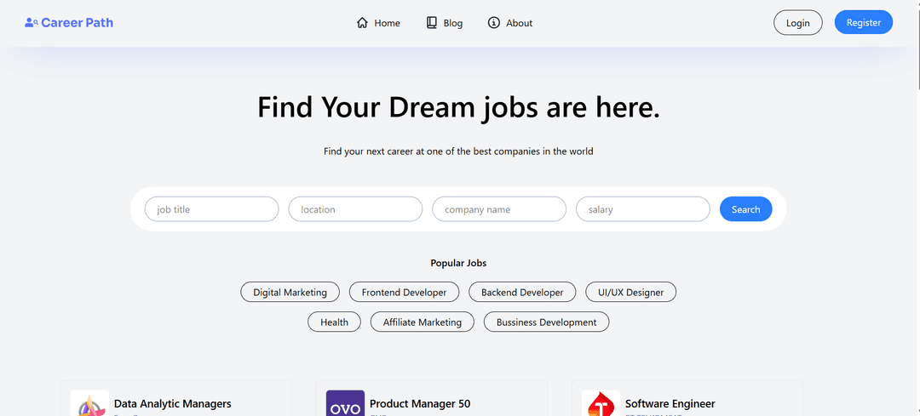Click the blue Search button
This screenshot has width=920, height=416.
tap(745, 209)
